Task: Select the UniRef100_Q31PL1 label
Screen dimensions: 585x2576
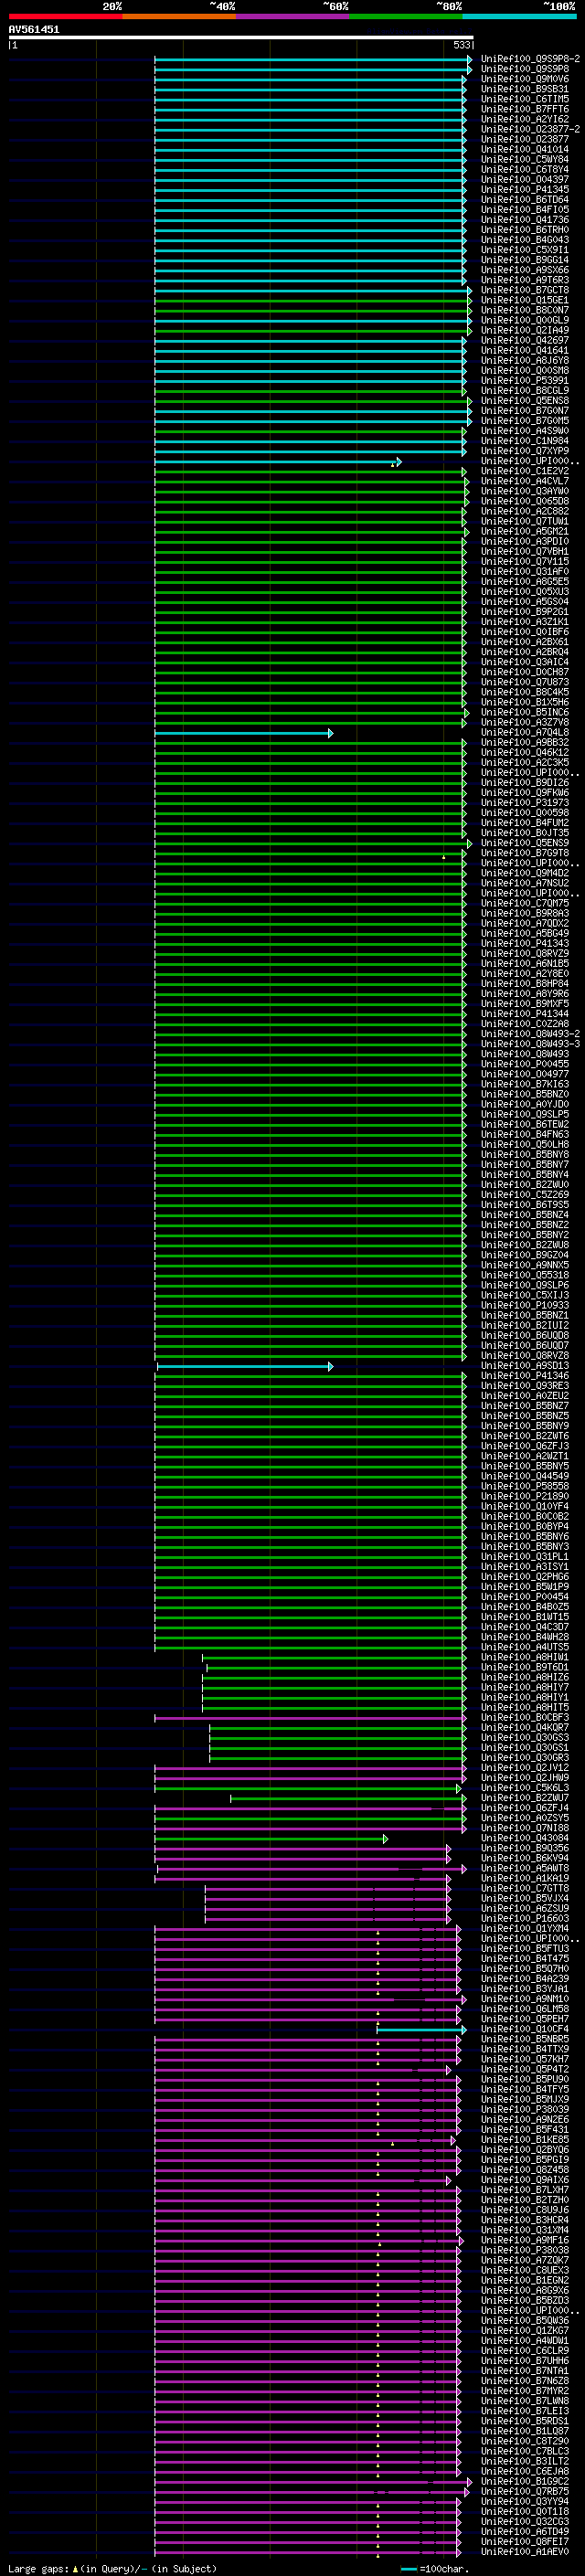Action: pyautogui.click(x=525, y=1557)
